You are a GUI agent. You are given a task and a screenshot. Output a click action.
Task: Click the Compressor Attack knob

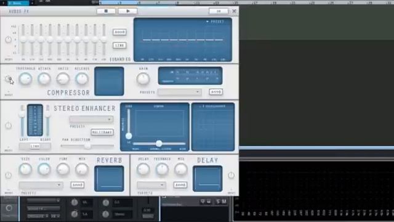(x=44, y=79)
